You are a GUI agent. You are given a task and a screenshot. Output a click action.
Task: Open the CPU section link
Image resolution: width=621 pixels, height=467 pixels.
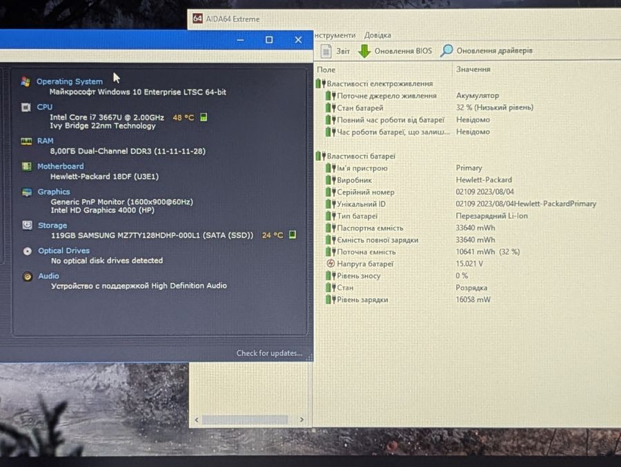[x=44, y=107]
